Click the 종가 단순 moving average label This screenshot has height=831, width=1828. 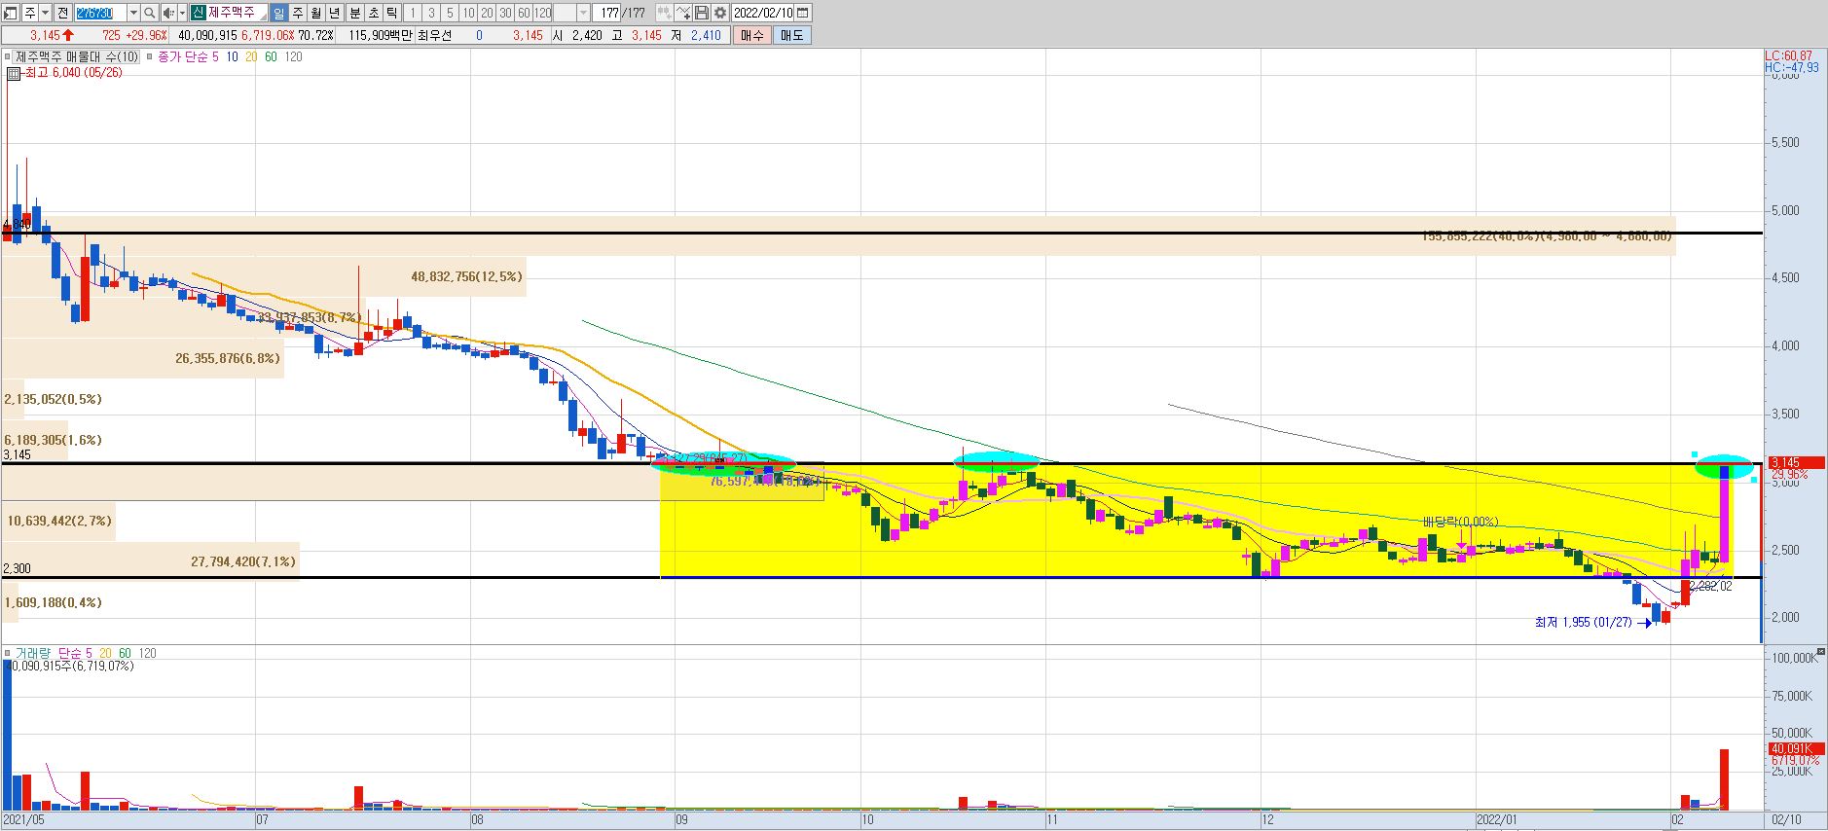[182, 56]
